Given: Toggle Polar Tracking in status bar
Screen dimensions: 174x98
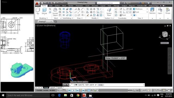Looking at the screenshot, I should [69, 90].
